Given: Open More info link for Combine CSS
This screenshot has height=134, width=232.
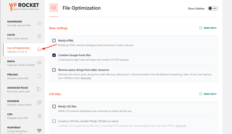Looking at the screenshot, I should 181,126.
